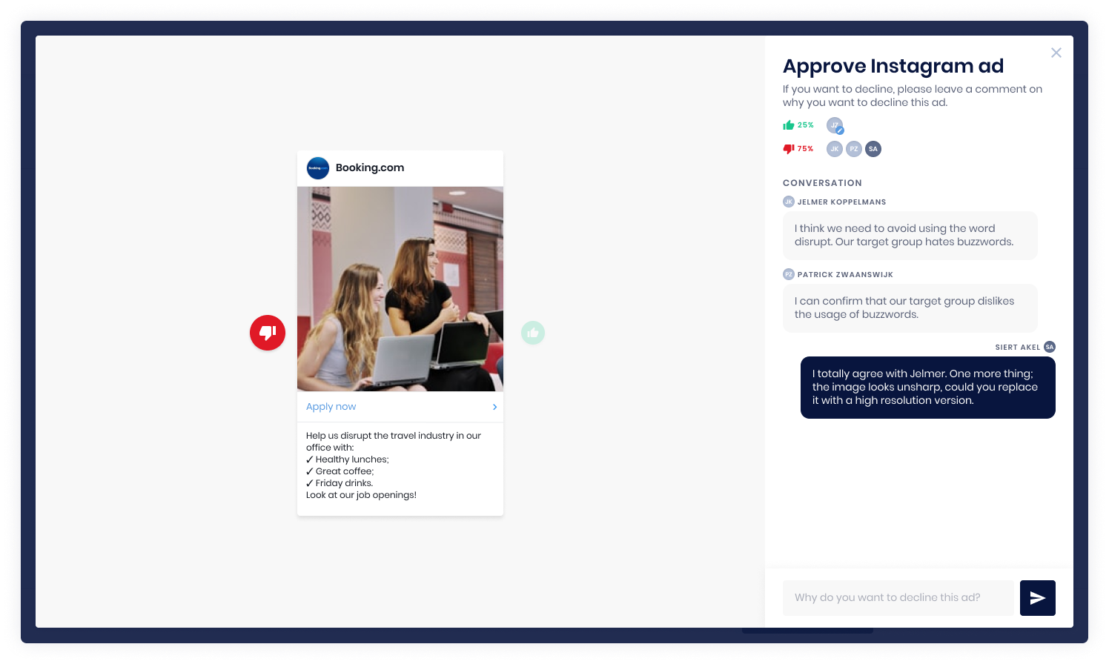This screenshot has height=664, width=1109.
Task: Click the red thumbs-down 75% icon
Action: tap(789, 149)
